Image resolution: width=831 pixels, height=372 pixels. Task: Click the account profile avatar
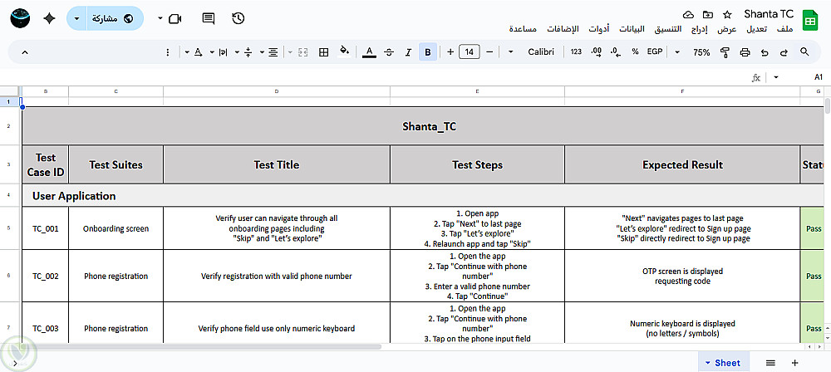click(20, 18)
